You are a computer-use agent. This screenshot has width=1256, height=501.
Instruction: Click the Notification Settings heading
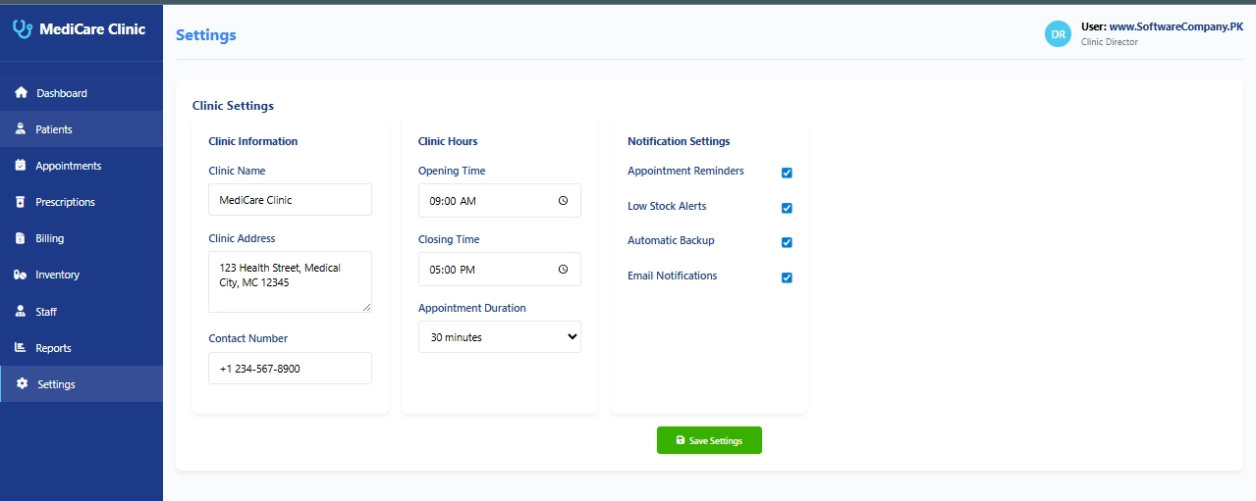(679, 141)
